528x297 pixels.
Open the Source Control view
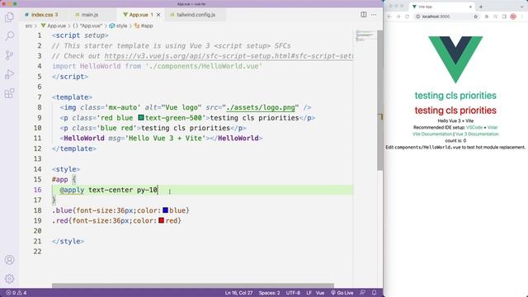coord(9,55)
